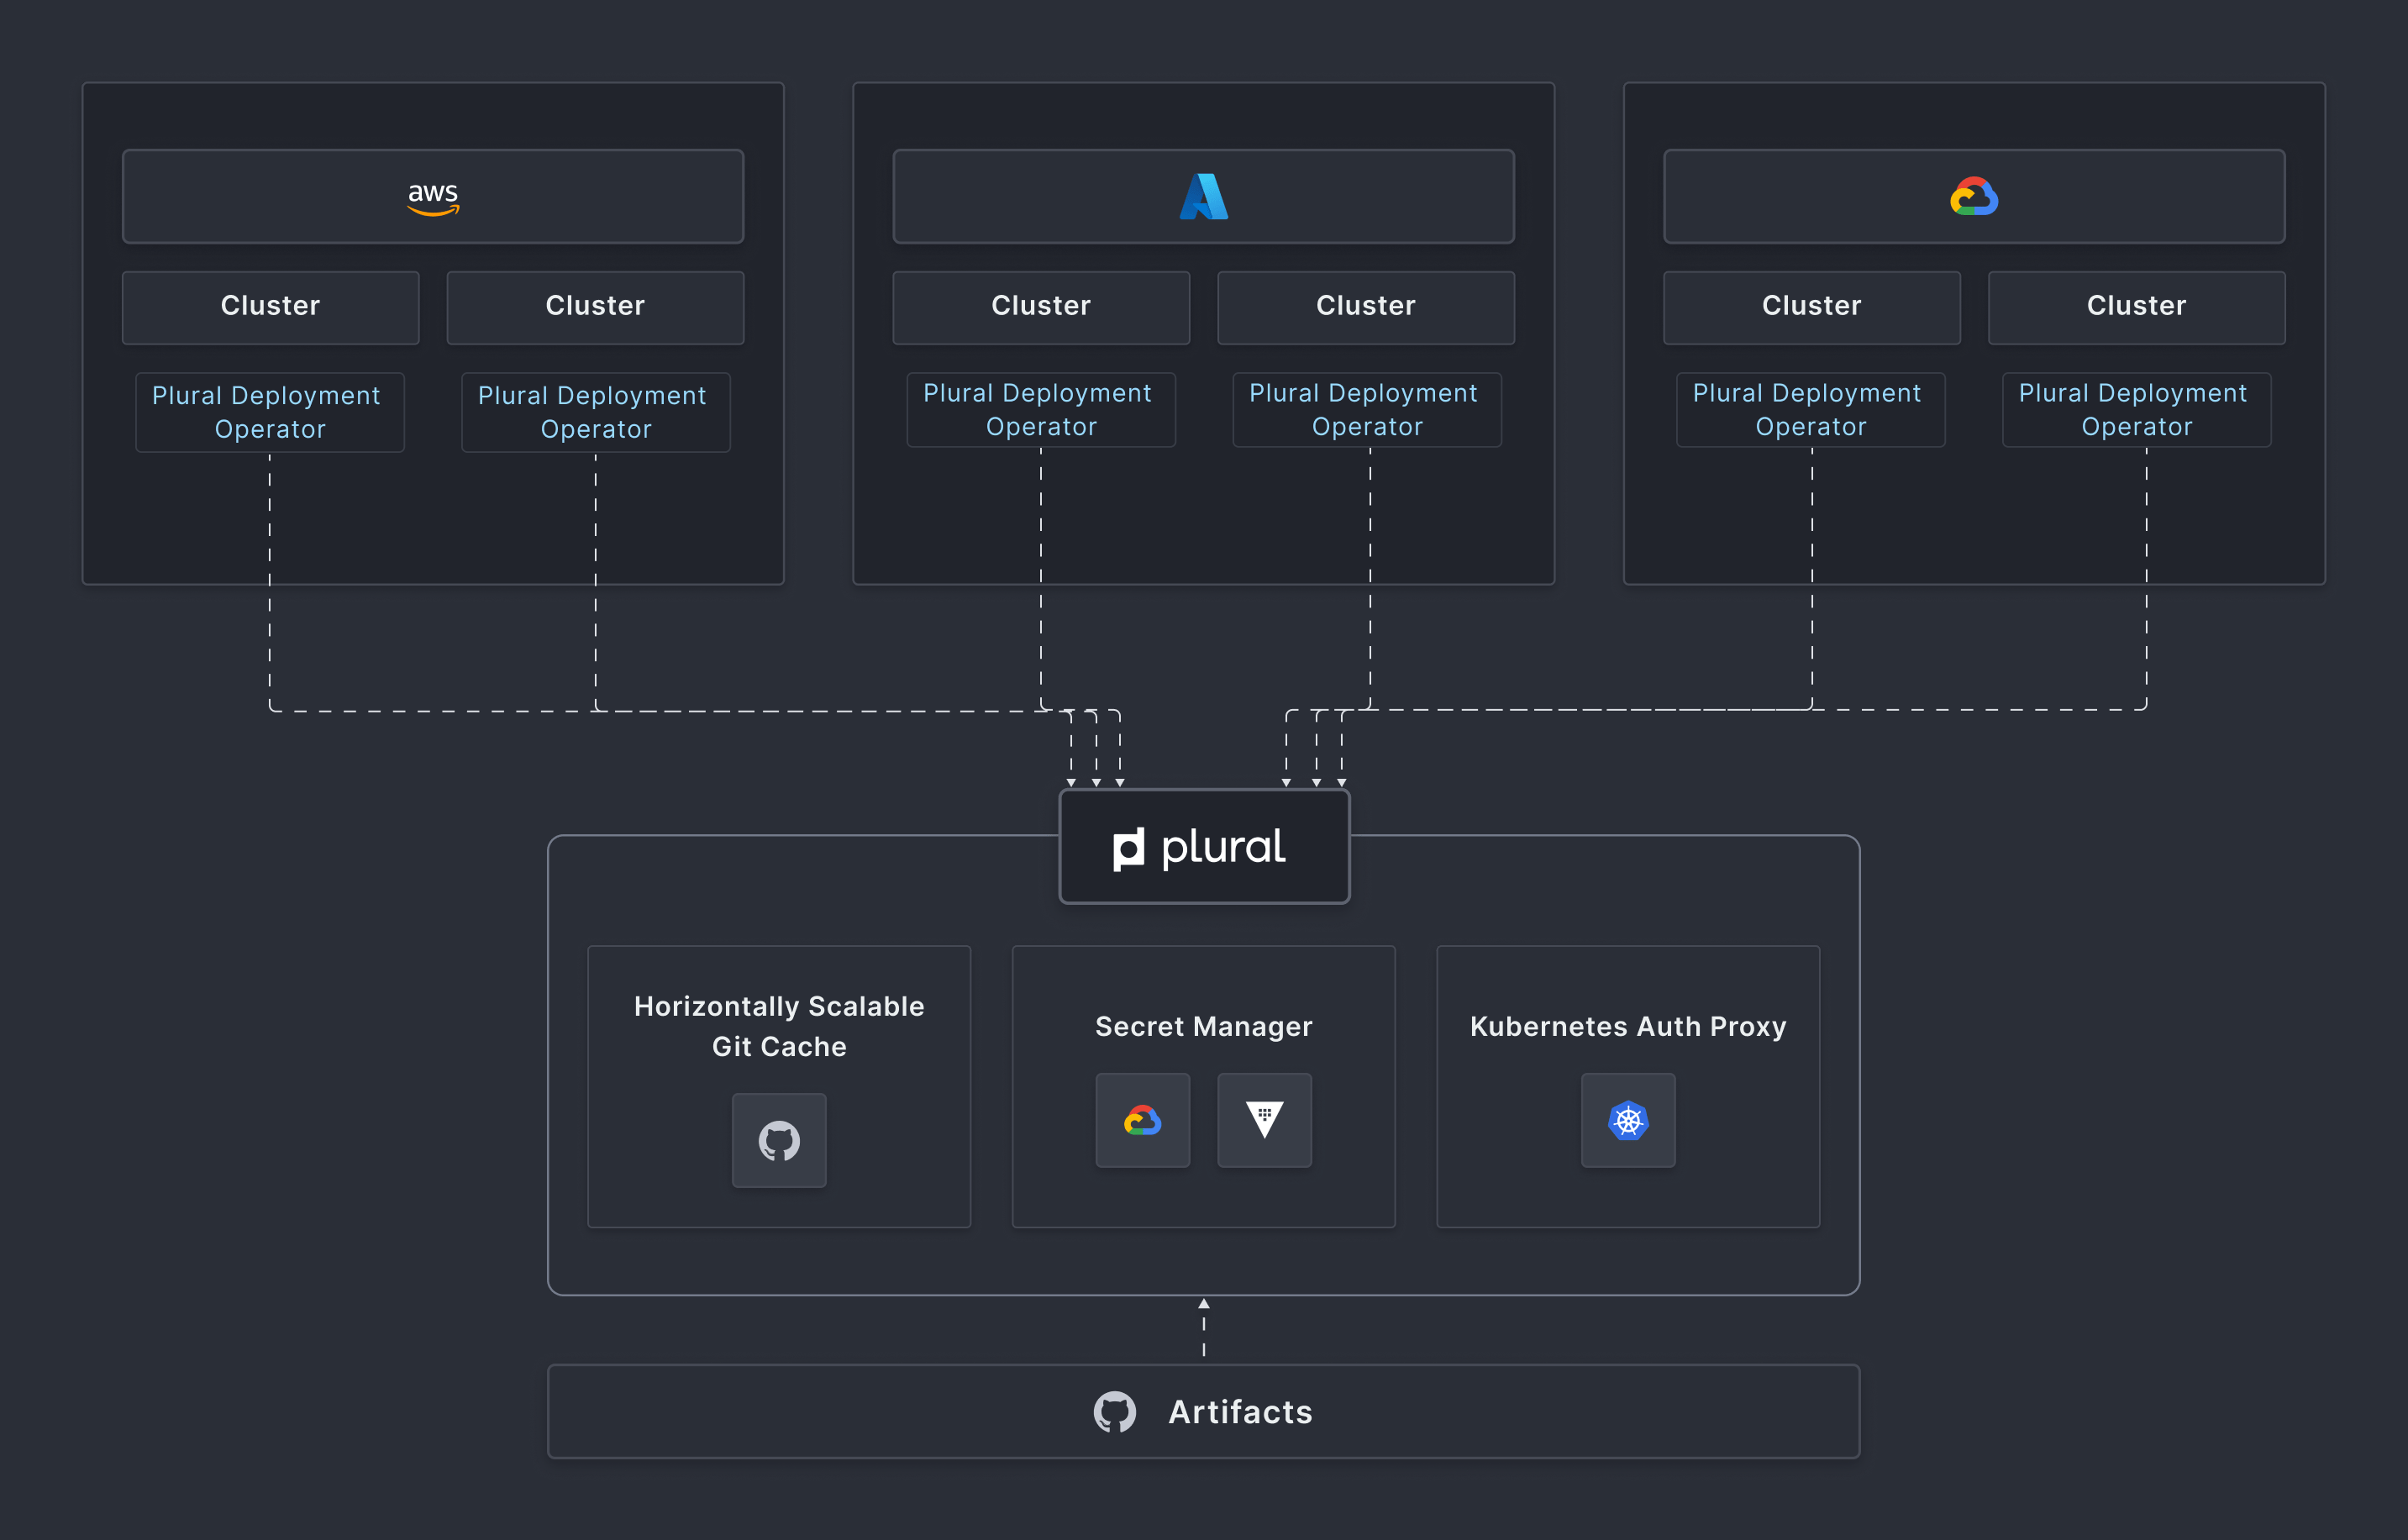Click right Plural Deployment Operator under Azure
Screen dimensions: 2408x1540
point(1366,410)
